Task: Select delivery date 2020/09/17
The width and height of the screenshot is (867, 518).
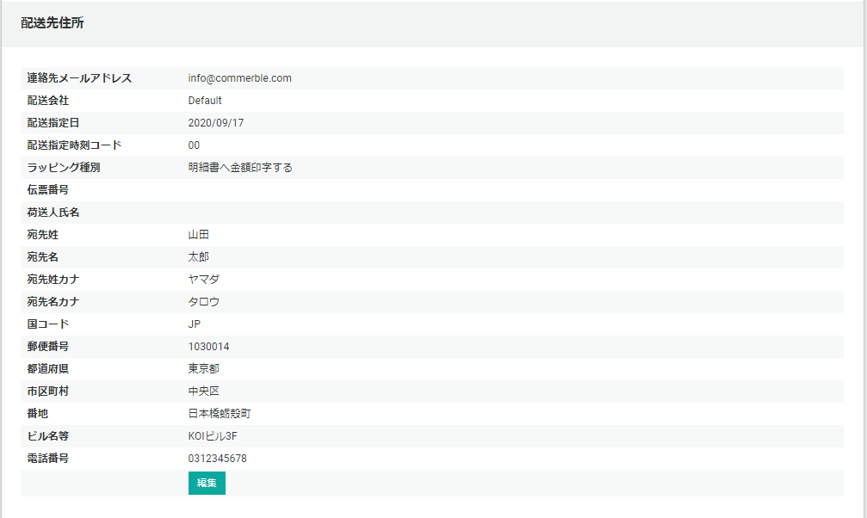Action: pos(215,123)
